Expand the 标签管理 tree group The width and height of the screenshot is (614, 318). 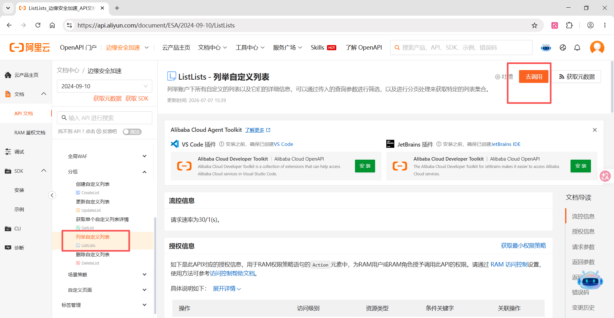pos(145,305)
